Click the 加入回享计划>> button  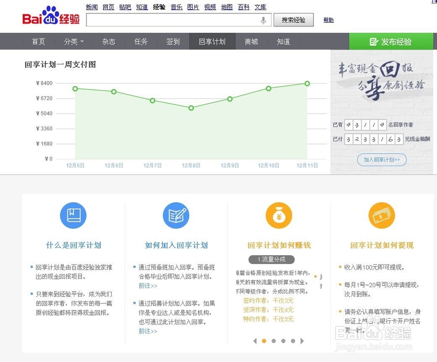(x=382, y=160)
